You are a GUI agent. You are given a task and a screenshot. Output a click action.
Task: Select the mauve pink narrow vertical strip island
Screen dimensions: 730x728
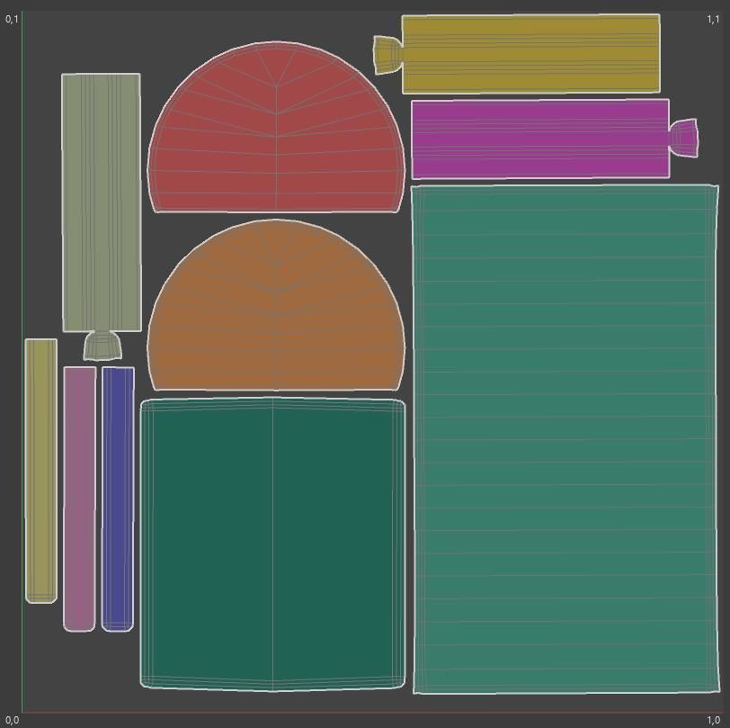[x=80, y=499]
